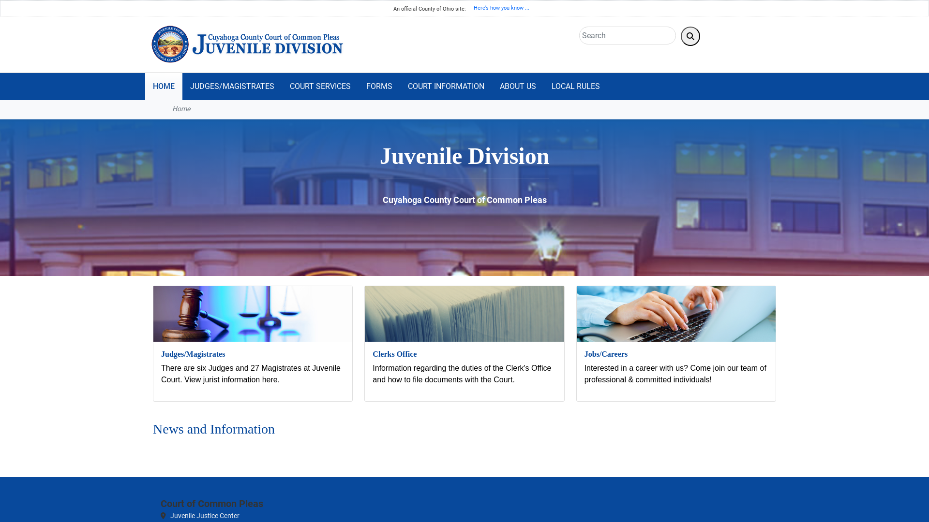Click the Juvenile Division banner title

pyautogui.click(x=464, y=156)
